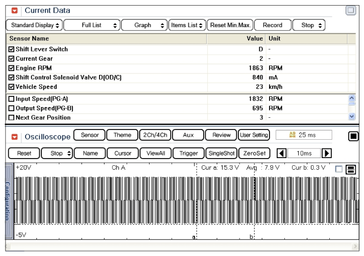The height and width of the screenshot is (256, 364).
Task: Click the 10ms time base field
Action: (x=304, y=153)
